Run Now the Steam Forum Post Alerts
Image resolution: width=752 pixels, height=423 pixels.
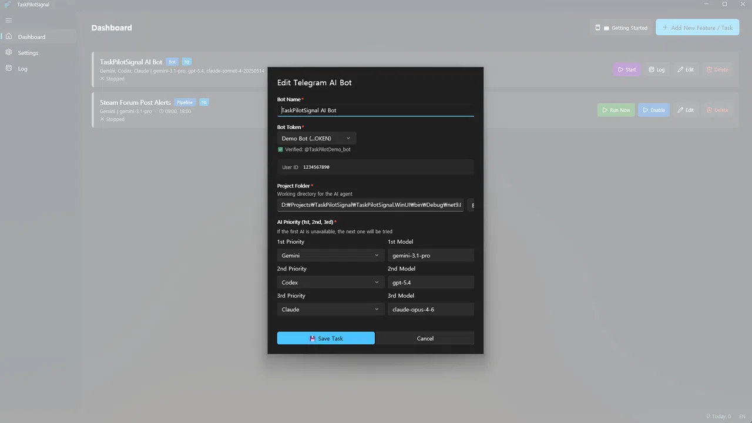pos(616,110)
